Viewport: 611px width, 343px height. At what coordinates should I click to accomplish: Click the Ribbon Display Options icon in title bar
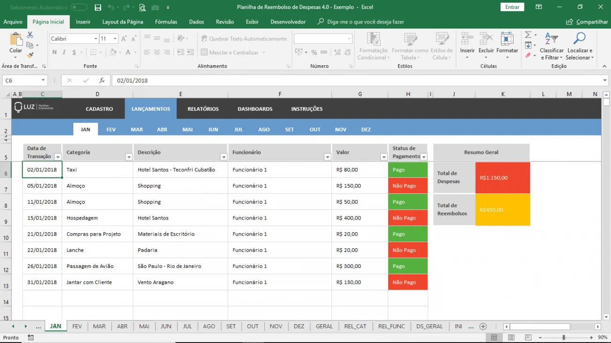point(539,7)
